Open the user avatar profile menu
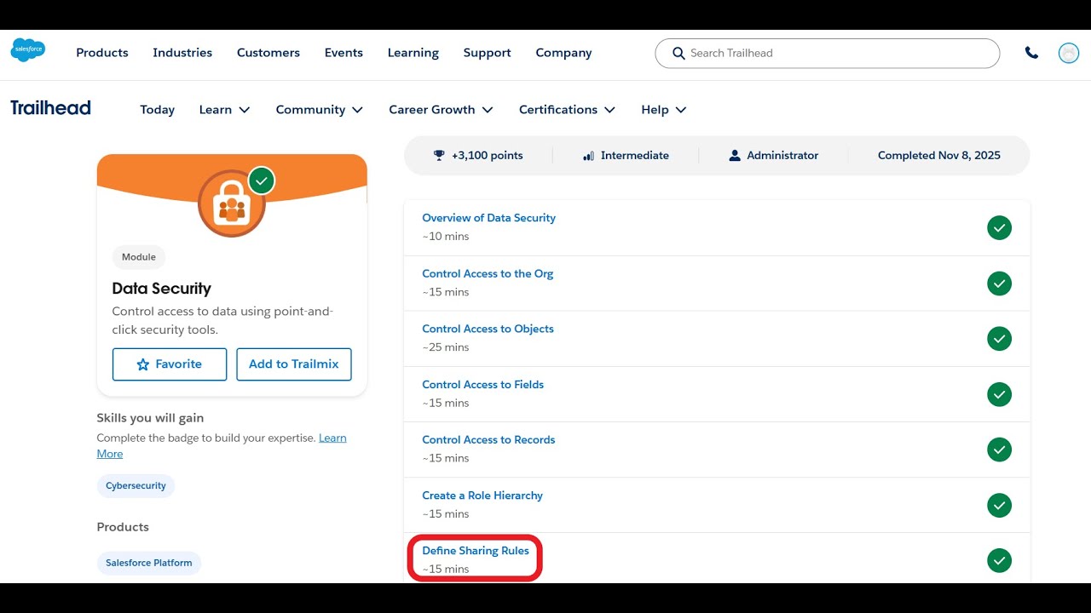Viewport: 1091px width, 613px height. [x=1068, y=53]
